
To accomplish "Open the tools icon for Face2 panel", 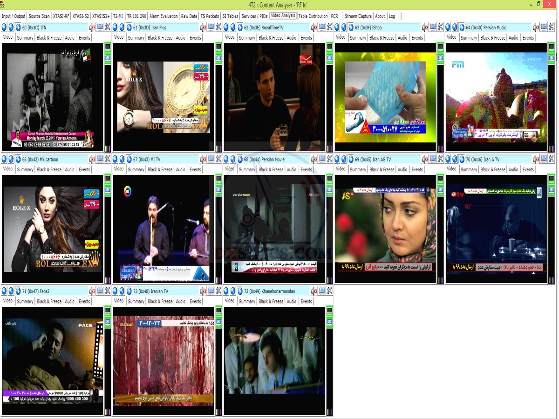I will 108,291.
